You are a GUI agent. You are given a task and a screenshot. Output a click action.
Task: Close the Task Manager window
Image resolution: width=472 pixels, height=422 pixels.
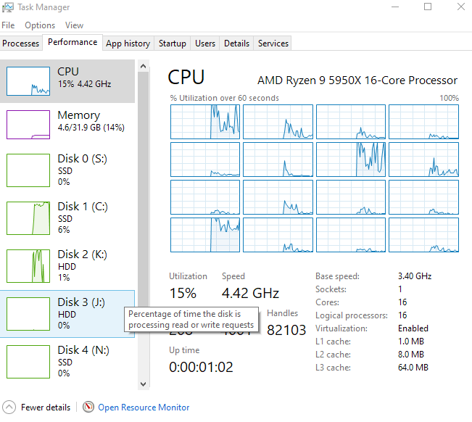[x=461, y=7]
